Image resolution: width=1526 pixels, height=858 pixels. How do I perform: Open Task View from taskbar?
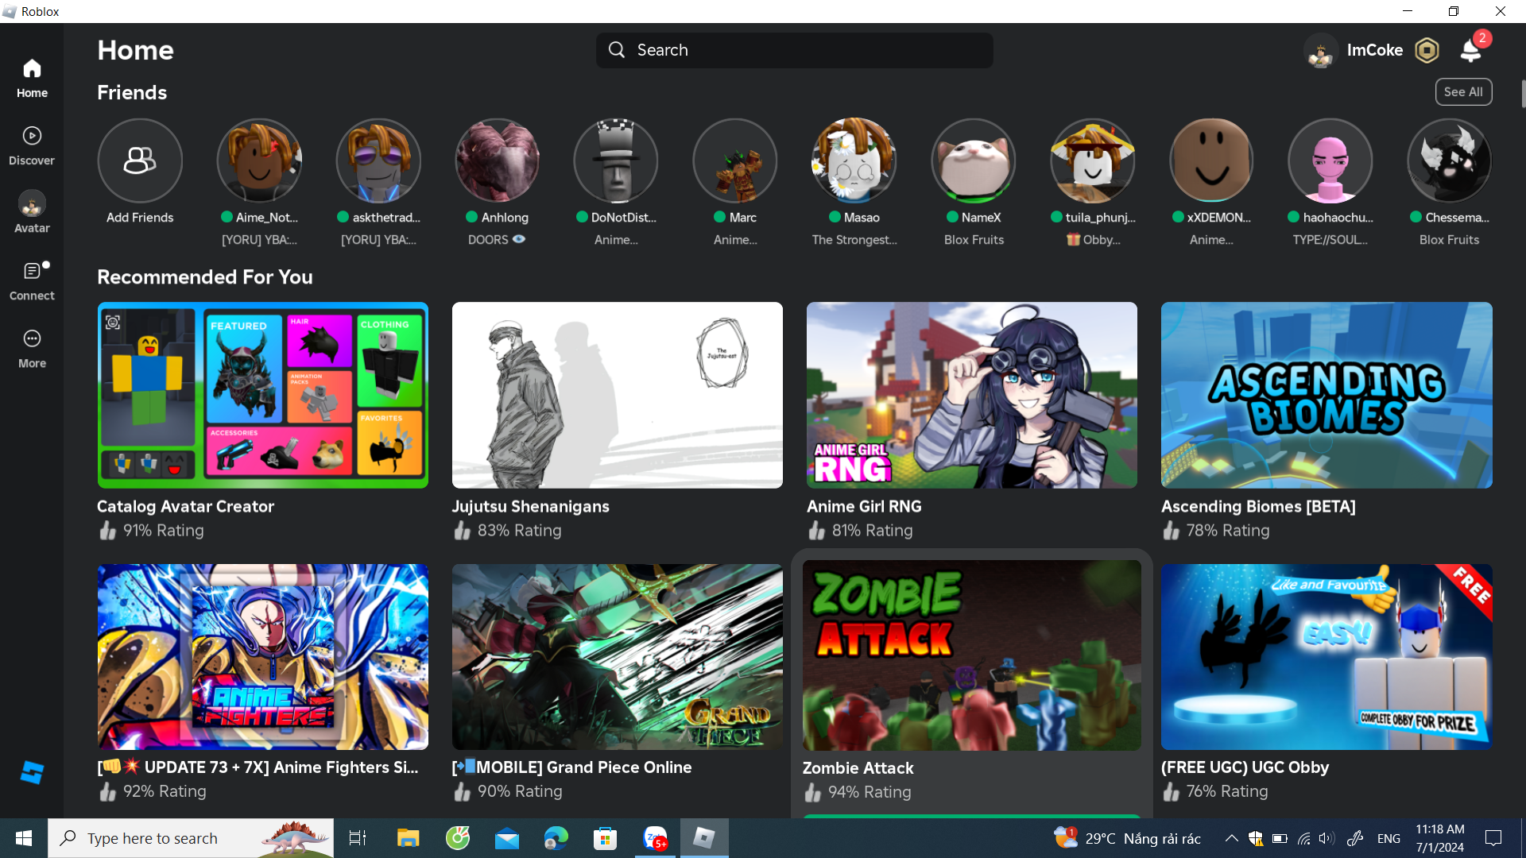coord(358,838)
